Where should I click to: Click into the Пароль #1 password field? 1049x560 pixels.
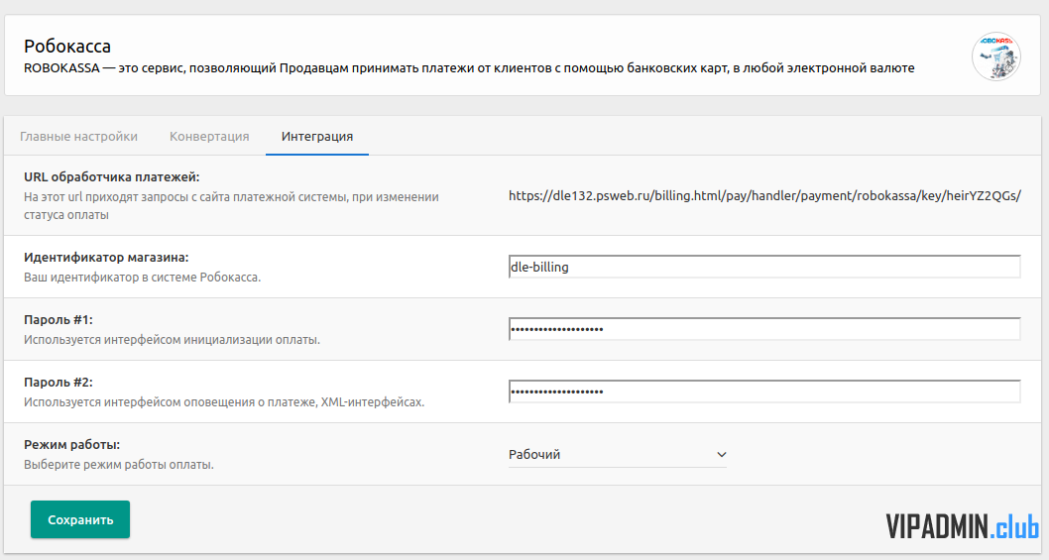click(764, 329)
